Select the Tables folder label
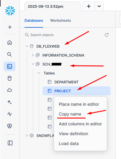Screen dimensions: 121x159 (x=49, y=73)
